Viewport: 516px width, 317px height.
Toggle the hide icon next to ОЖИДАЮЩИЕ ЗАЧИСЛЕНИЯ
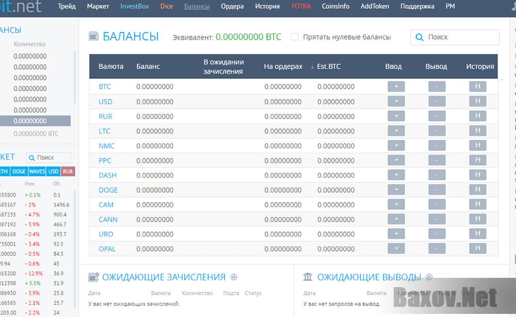(x=233, y=277)
